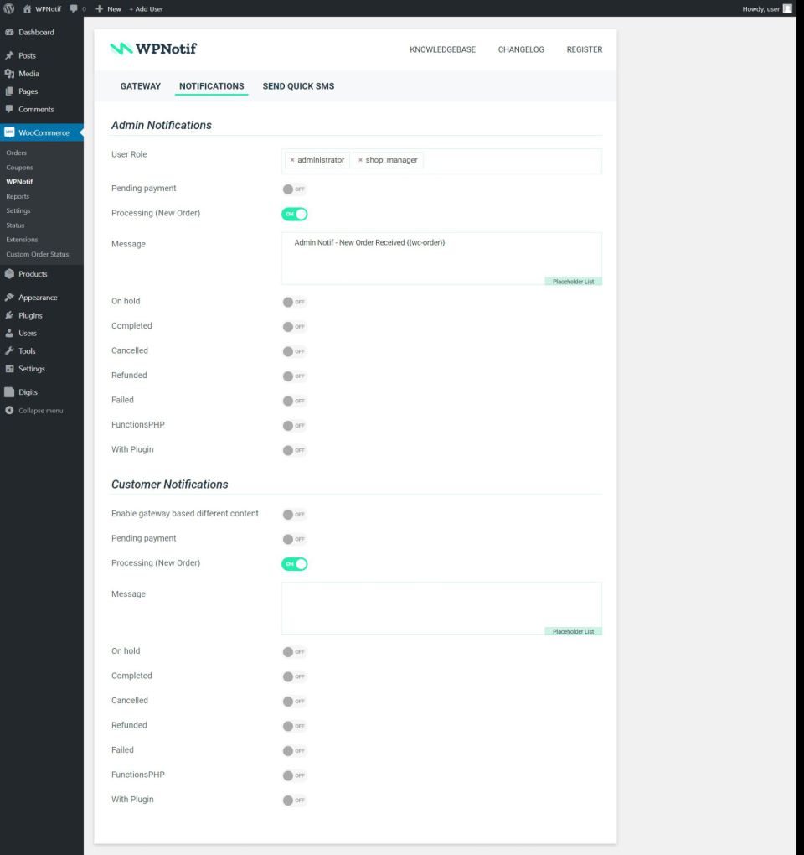Open the Plugins menu in sidebar
This screenshot has height=855, width=804.
click(30, 315)
